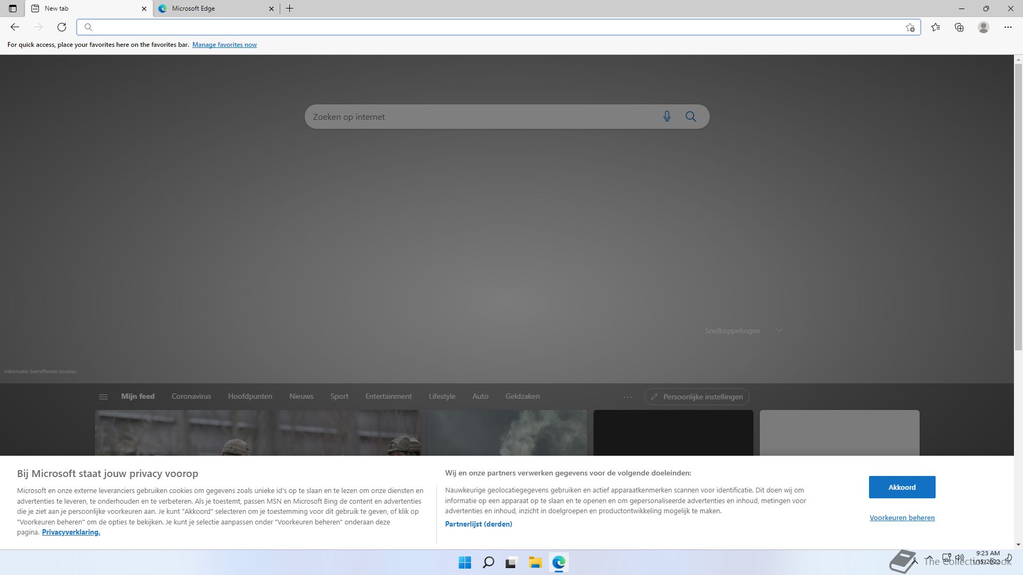Screen dimensions: 1023x575
Task: Open a new tab with plus icon
Action: point(290,9)
